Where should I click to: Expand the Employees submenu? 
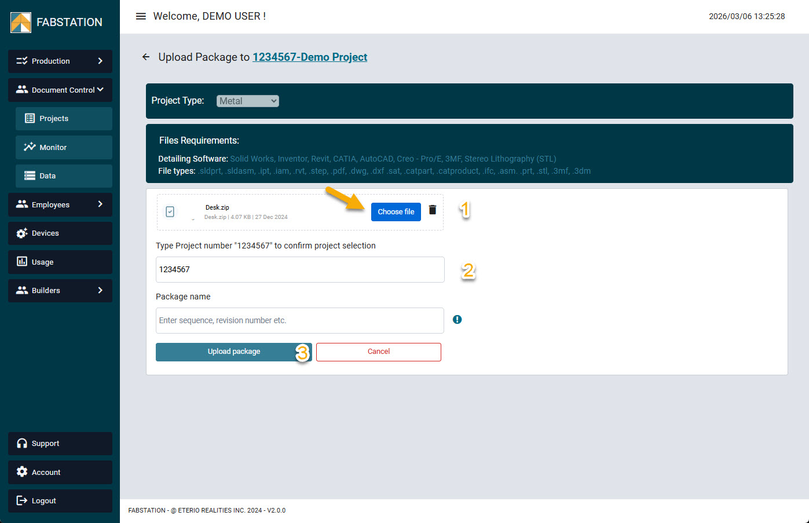point(60,204)
